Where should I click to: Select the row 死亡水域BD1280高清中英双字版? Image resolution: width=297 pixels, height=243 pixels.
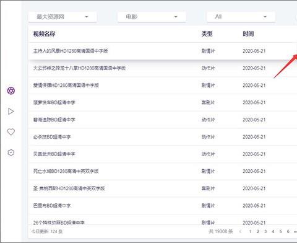coord(163,171)
